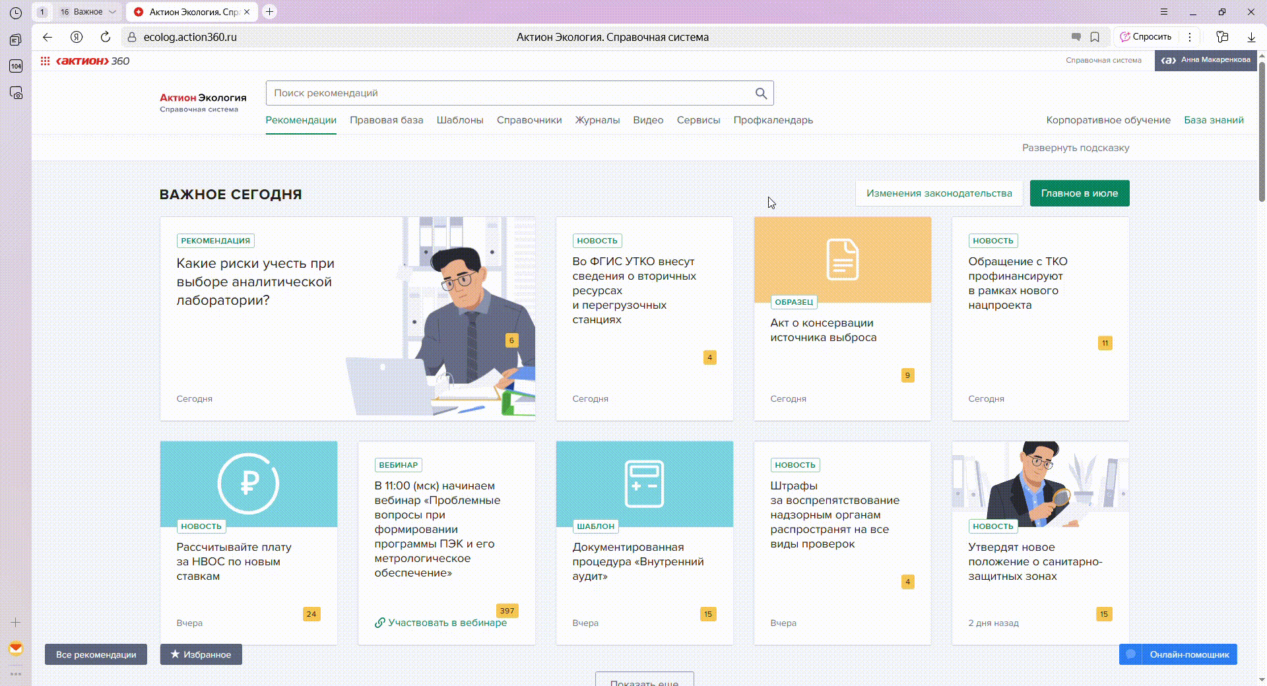Image resolution: width=1267 pixels, height=686 pixels.
Task: Click the search magnifier icon
Action: click(x=761, y=94)
